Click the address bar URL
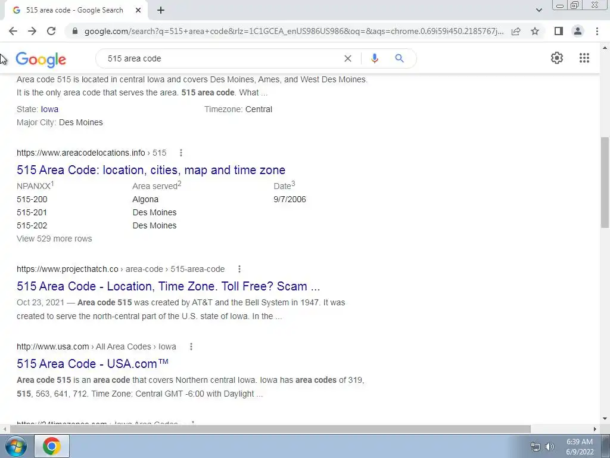610x458 pixels. pyautogui.click(x=294, y=31)
